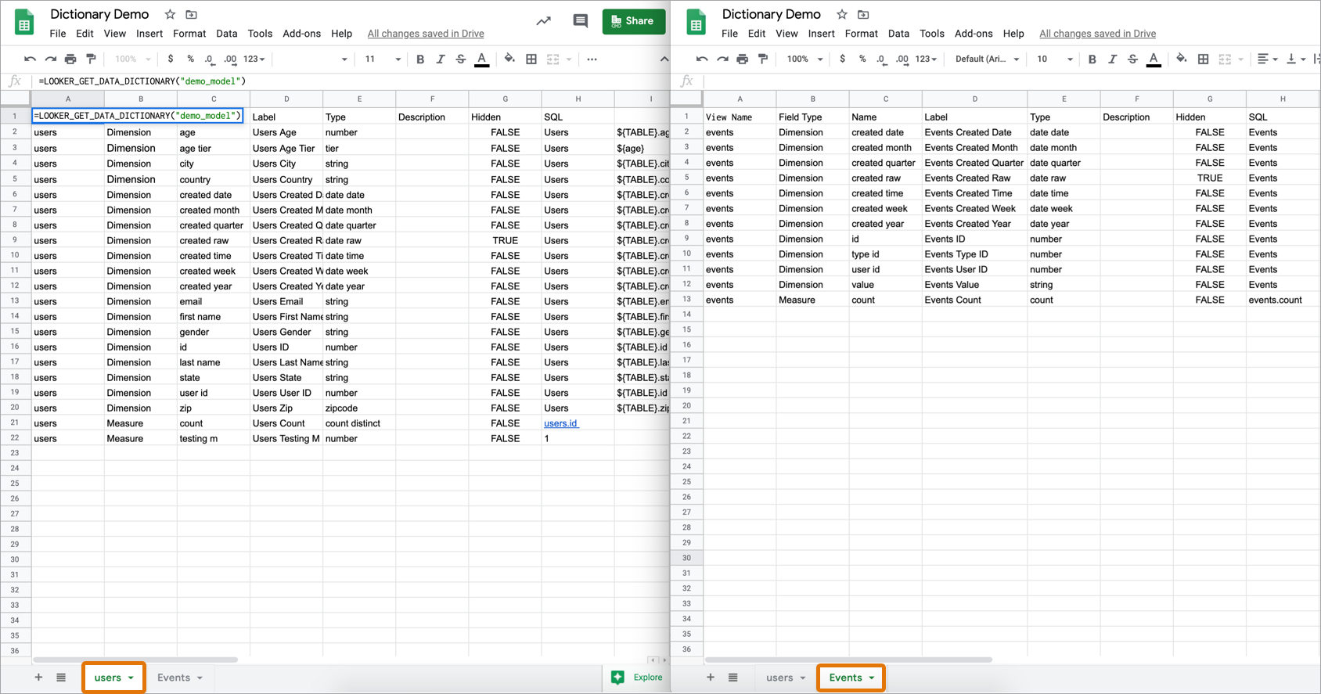Toggle italic in left window toolbar

(441, 59)
